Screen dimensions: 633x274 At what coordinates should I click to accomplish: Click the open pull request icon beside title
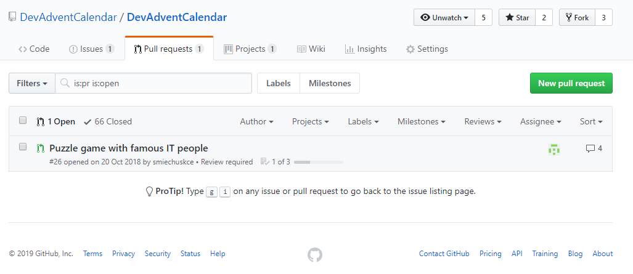40,148
